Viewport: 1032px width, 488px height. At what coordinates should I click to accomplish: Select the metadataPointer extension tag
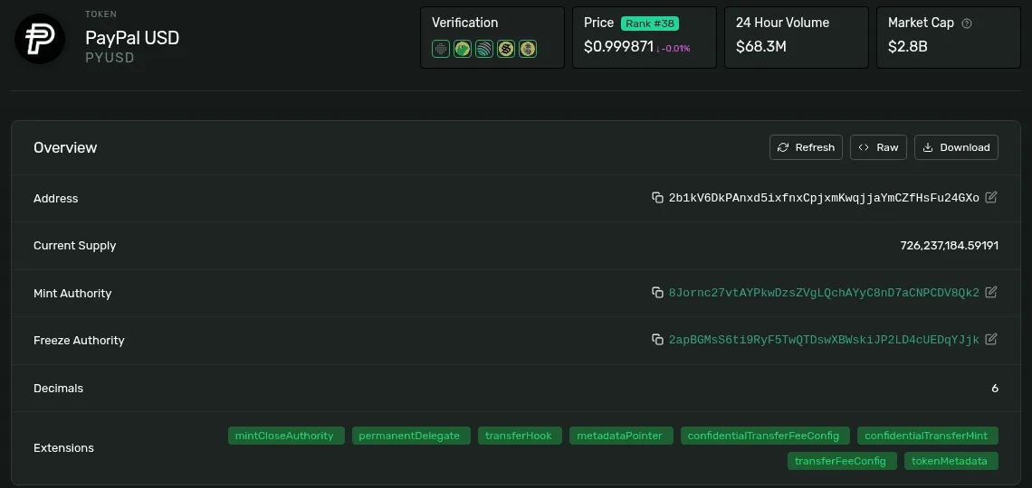click(x=621, y=436)
